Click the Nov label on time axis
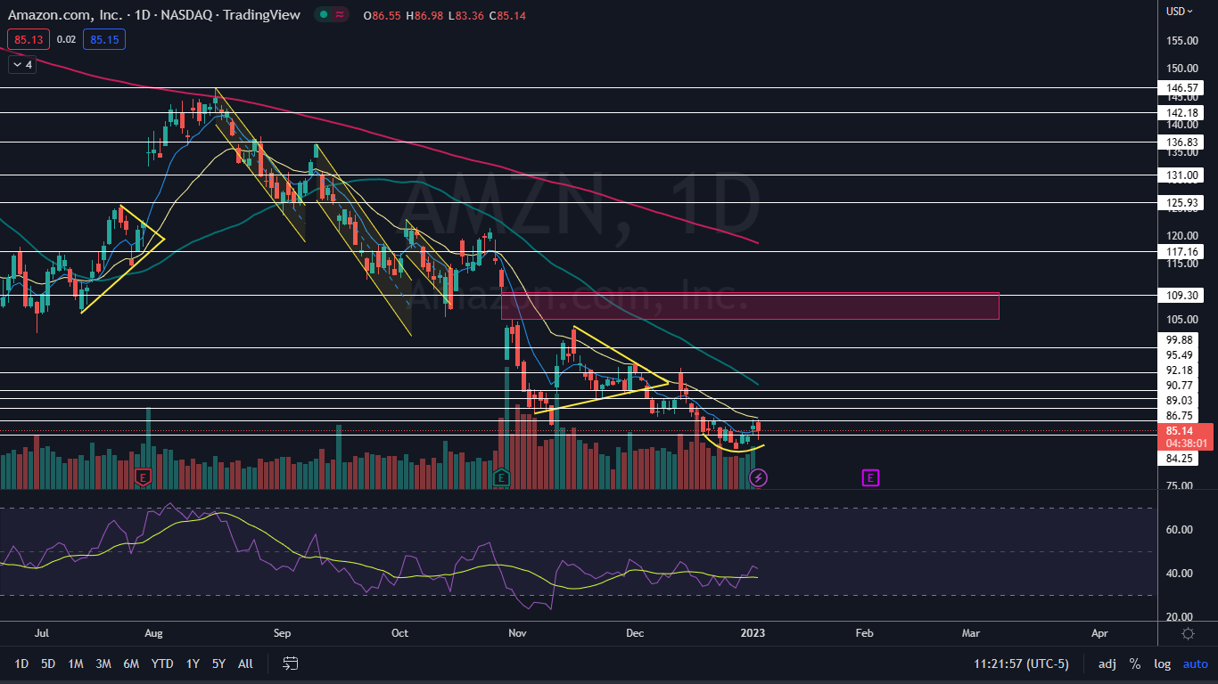 [516, 633]
